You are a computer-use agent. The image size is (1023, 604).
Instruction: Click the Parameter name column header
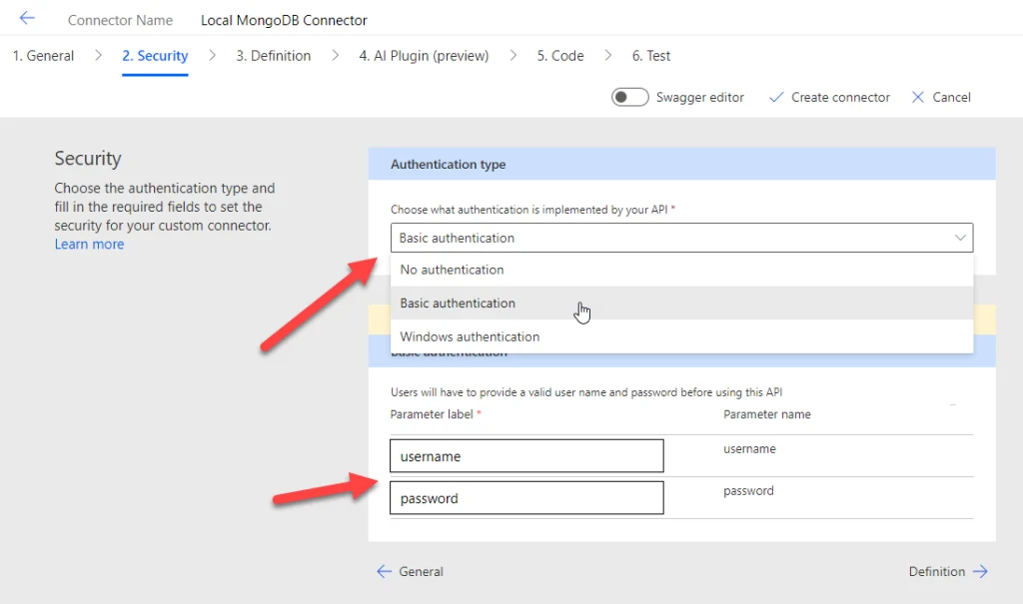click(x=766, y=414)
